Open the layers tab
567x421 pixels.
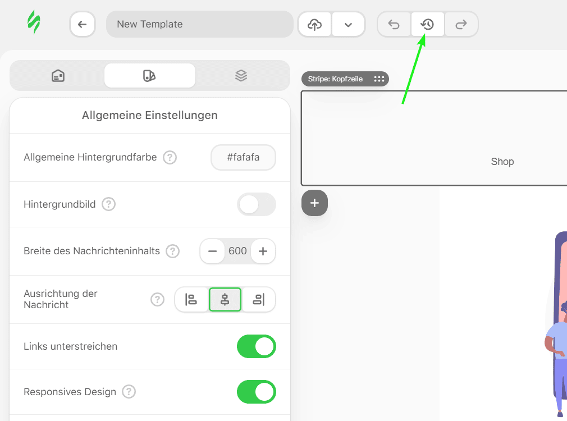pos(241,76)
